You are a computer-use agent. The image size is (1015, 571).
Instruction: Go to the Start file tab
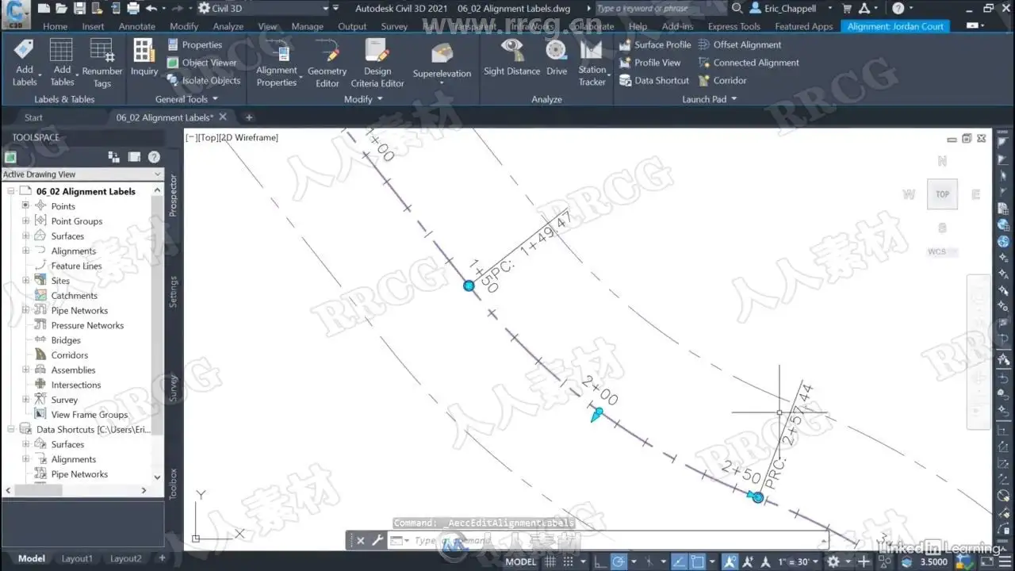33,117
